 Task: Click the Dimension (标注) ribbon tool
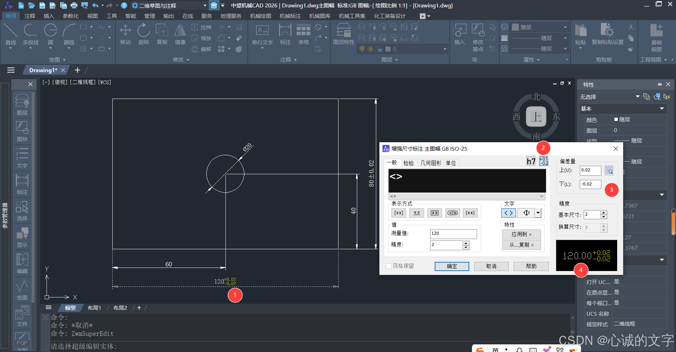(x=285, y=34)
